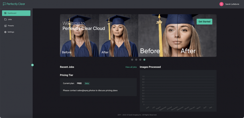Click the SL user avatar

[221, 4]
